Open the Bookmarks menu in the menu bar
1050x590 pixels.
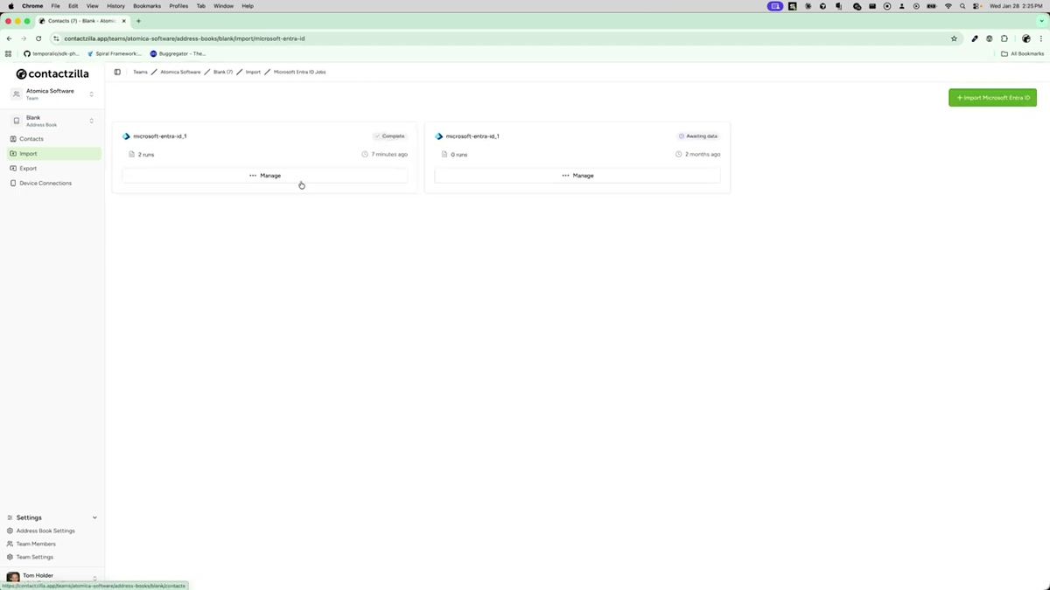coord(146,6)
